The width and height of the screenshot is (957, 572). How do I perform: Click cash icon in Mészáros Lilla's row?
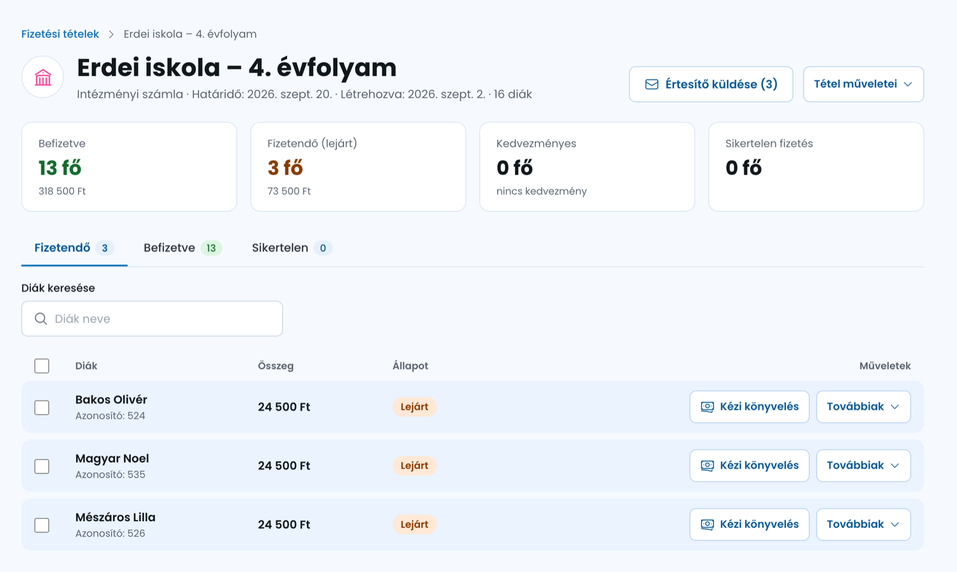coord(707,525)
